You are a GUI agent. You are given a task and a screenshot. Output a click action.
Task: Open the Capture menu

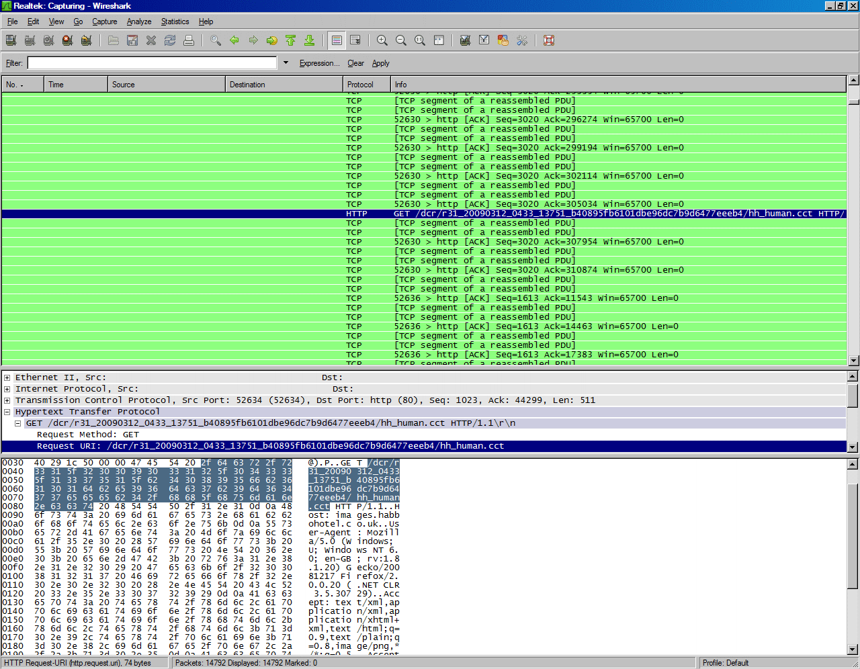(x=105, y=21)
